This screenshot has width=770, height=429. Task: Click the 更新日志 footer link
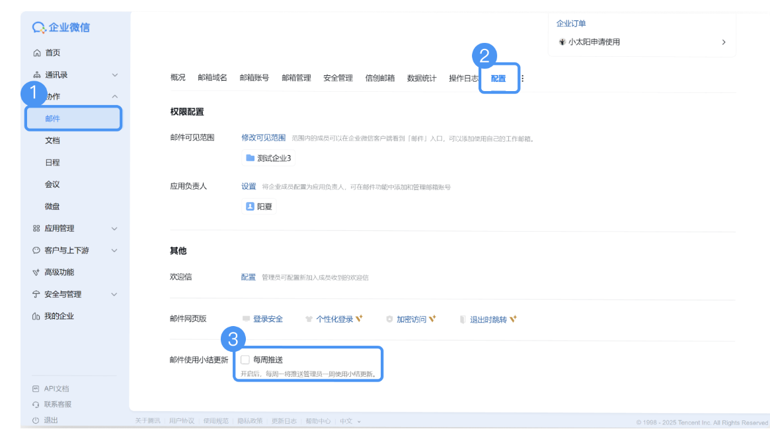point(284,421)
